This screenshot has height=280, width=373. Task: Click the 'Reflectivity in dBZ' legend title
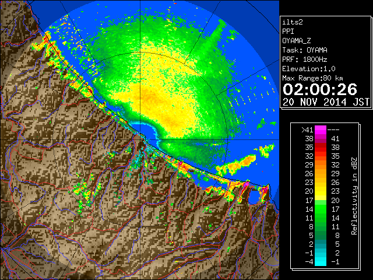point(354,196)
